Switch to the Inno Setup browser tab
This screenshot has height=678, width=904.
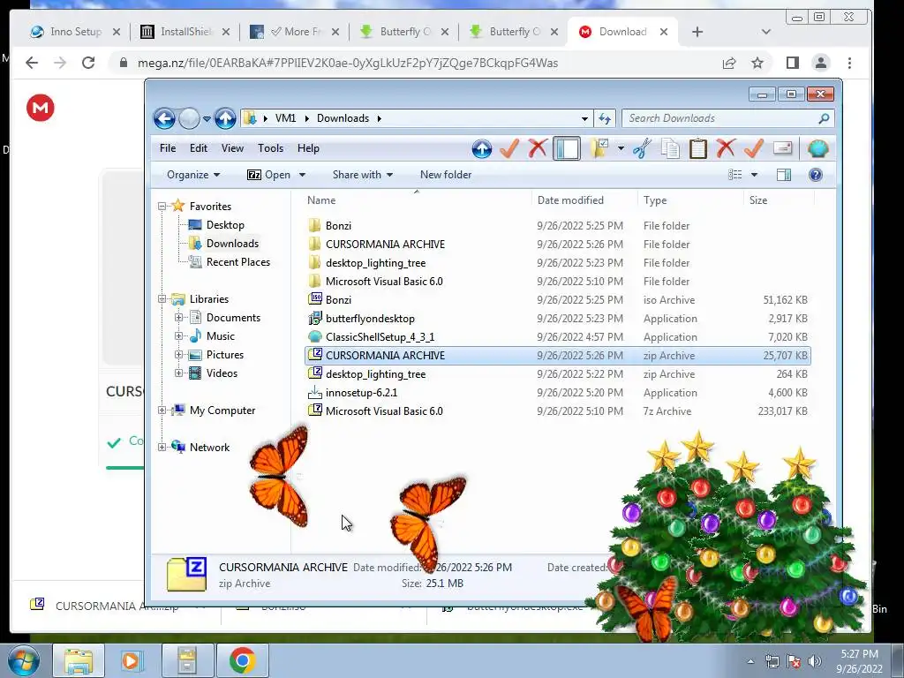[x=76, y=32]
